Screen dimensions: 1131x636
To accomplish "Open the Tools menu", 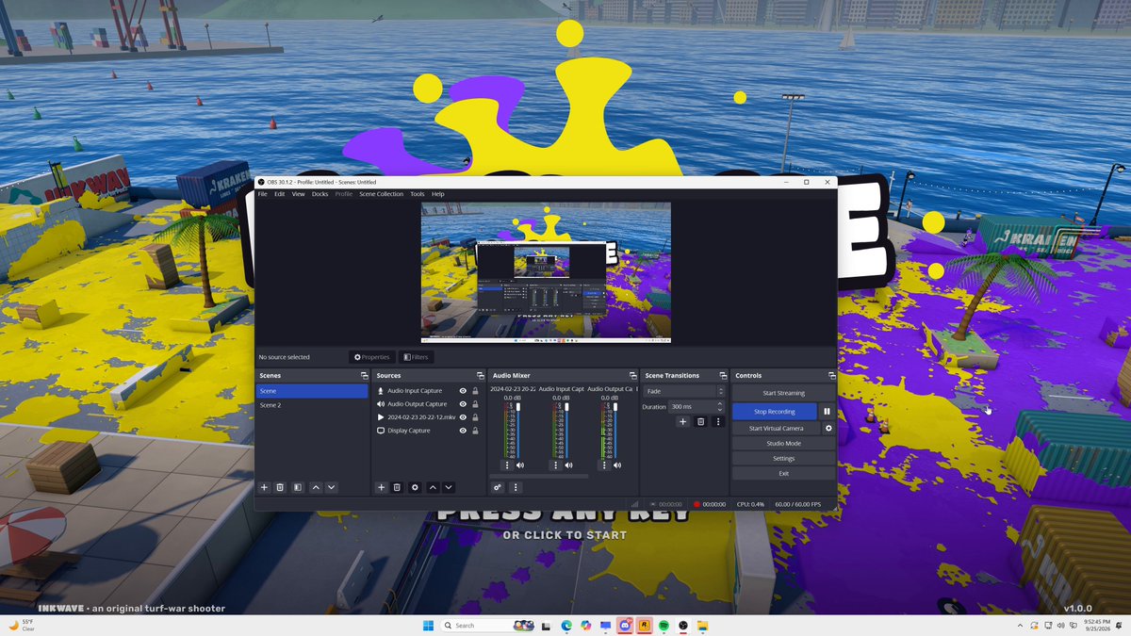I will (418, 194).
